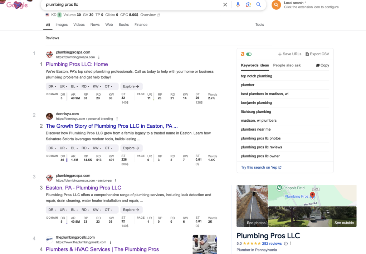Open the Overview link in metrics bar
Image resolution: width=366 pixels, height=254 pixels.
coord(150,15)
